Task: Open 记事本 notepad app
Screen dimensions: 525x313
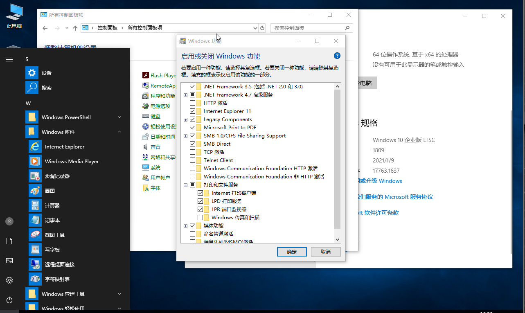Action: 35,220
